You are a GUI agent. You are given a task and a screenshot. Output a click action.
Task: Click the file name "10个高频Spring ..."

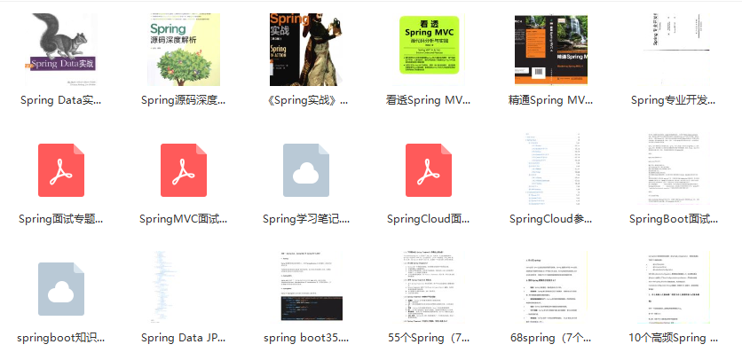[x=674, y=338]
